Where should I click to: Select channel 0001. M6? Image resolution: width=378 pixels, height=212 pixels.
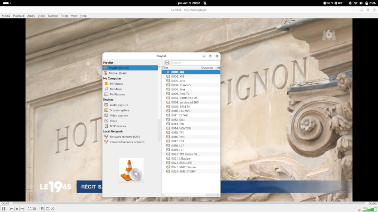[x=191, y=72]
